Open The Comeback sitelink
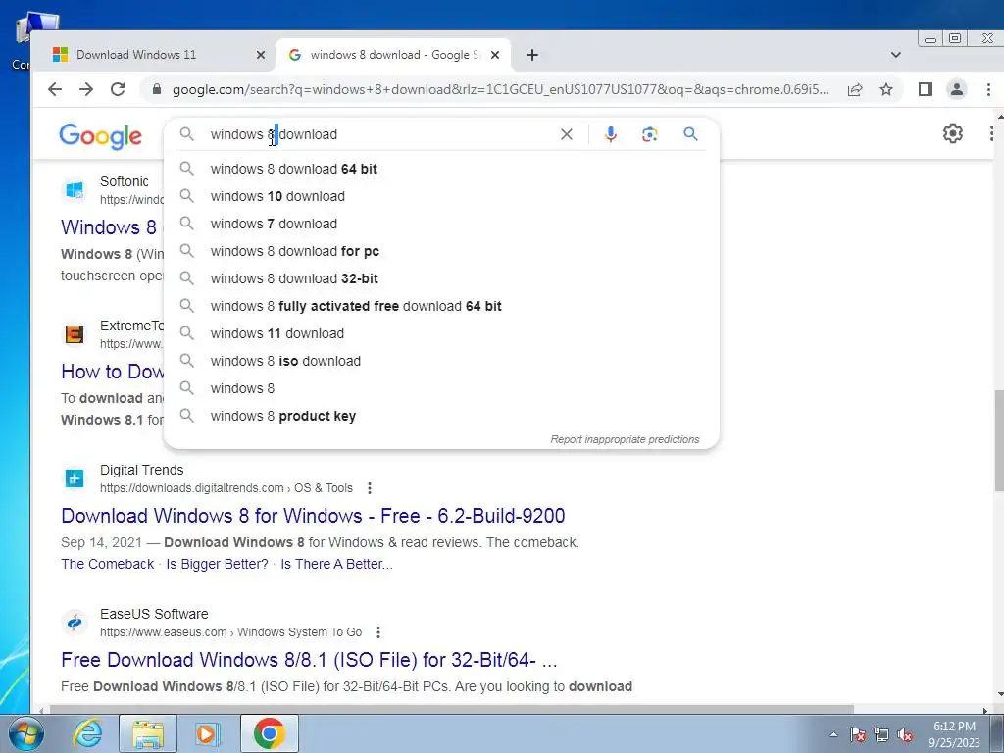The height and width of the screenshot is (753, 1004). [x=107, y=564]
